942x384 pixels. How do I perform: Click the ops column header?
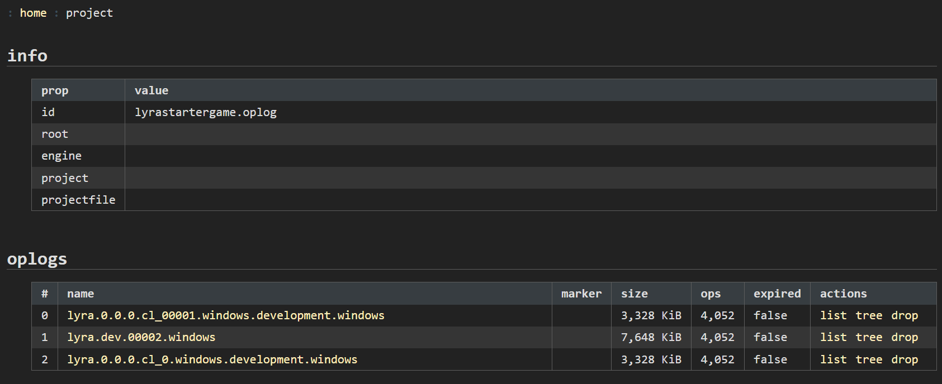click(711, 294)
